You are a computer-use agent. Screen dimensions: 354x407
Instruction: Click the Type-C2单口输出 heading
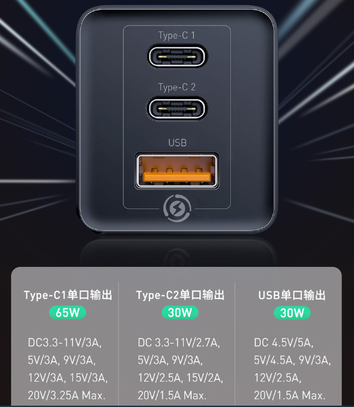pos(180,295)
